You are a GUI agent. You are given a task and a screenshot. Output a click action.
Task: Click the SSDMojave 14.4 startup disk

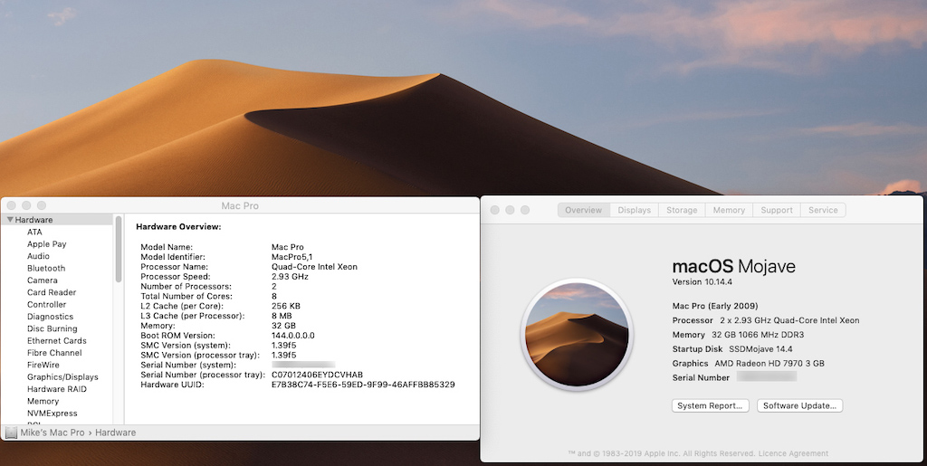click(760, 349)
